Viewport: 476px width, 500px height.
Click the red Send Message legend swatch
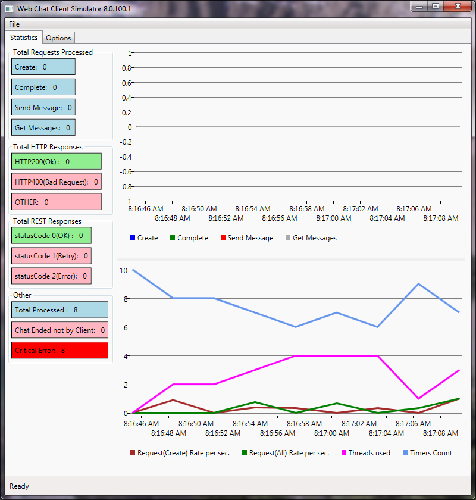tap(223, 238)
